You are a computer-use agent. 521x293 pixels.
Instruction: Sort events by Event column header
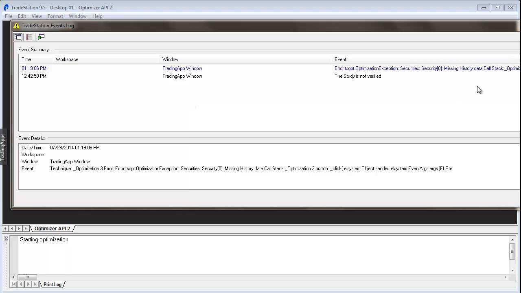pos(426,59)
